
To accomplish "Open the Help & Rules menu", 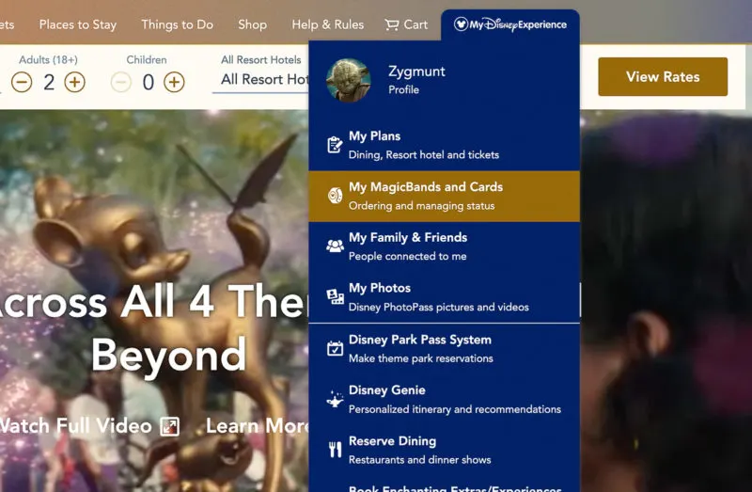I will (x=328, y=24).
